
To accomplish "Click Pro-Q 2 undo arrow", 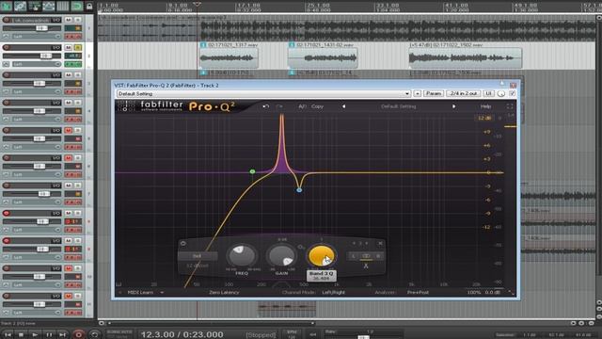I will click(265, 106).
